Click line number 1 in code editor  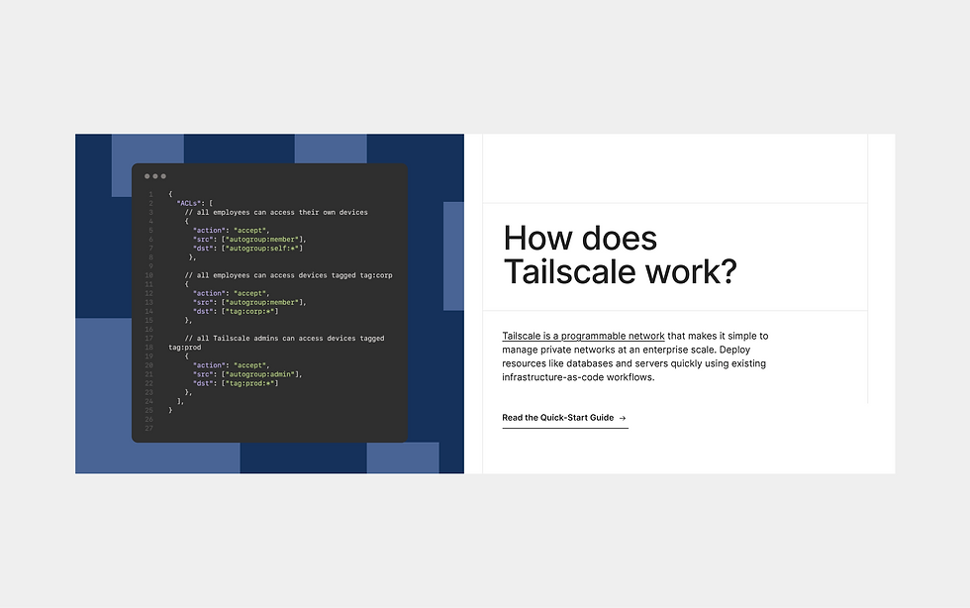coord(150,194)
